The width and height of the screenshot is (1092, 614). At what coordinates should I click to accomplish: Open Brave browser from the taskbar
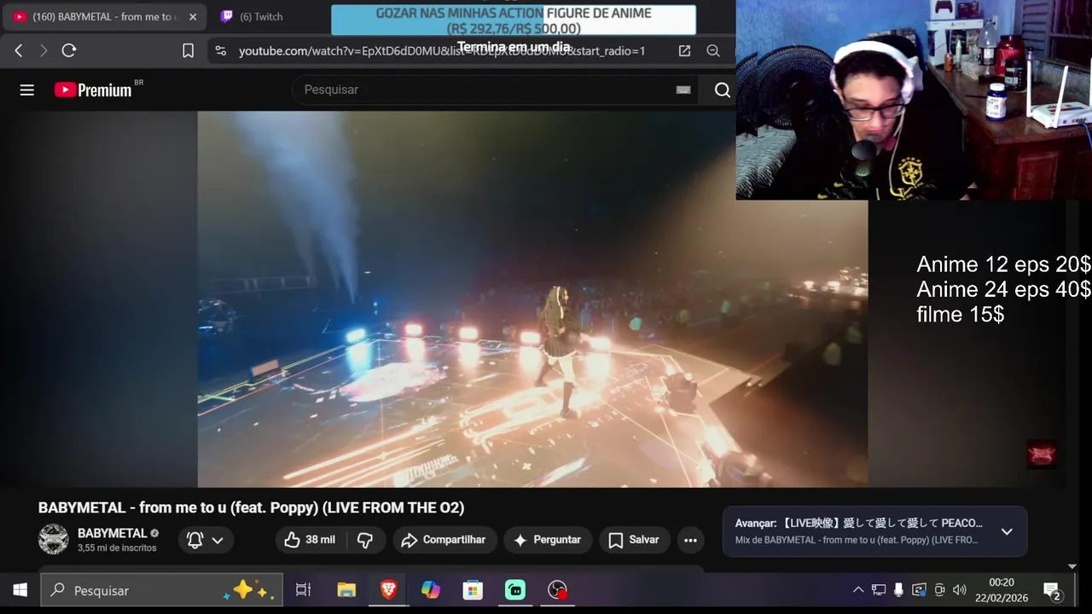point(389,590)
